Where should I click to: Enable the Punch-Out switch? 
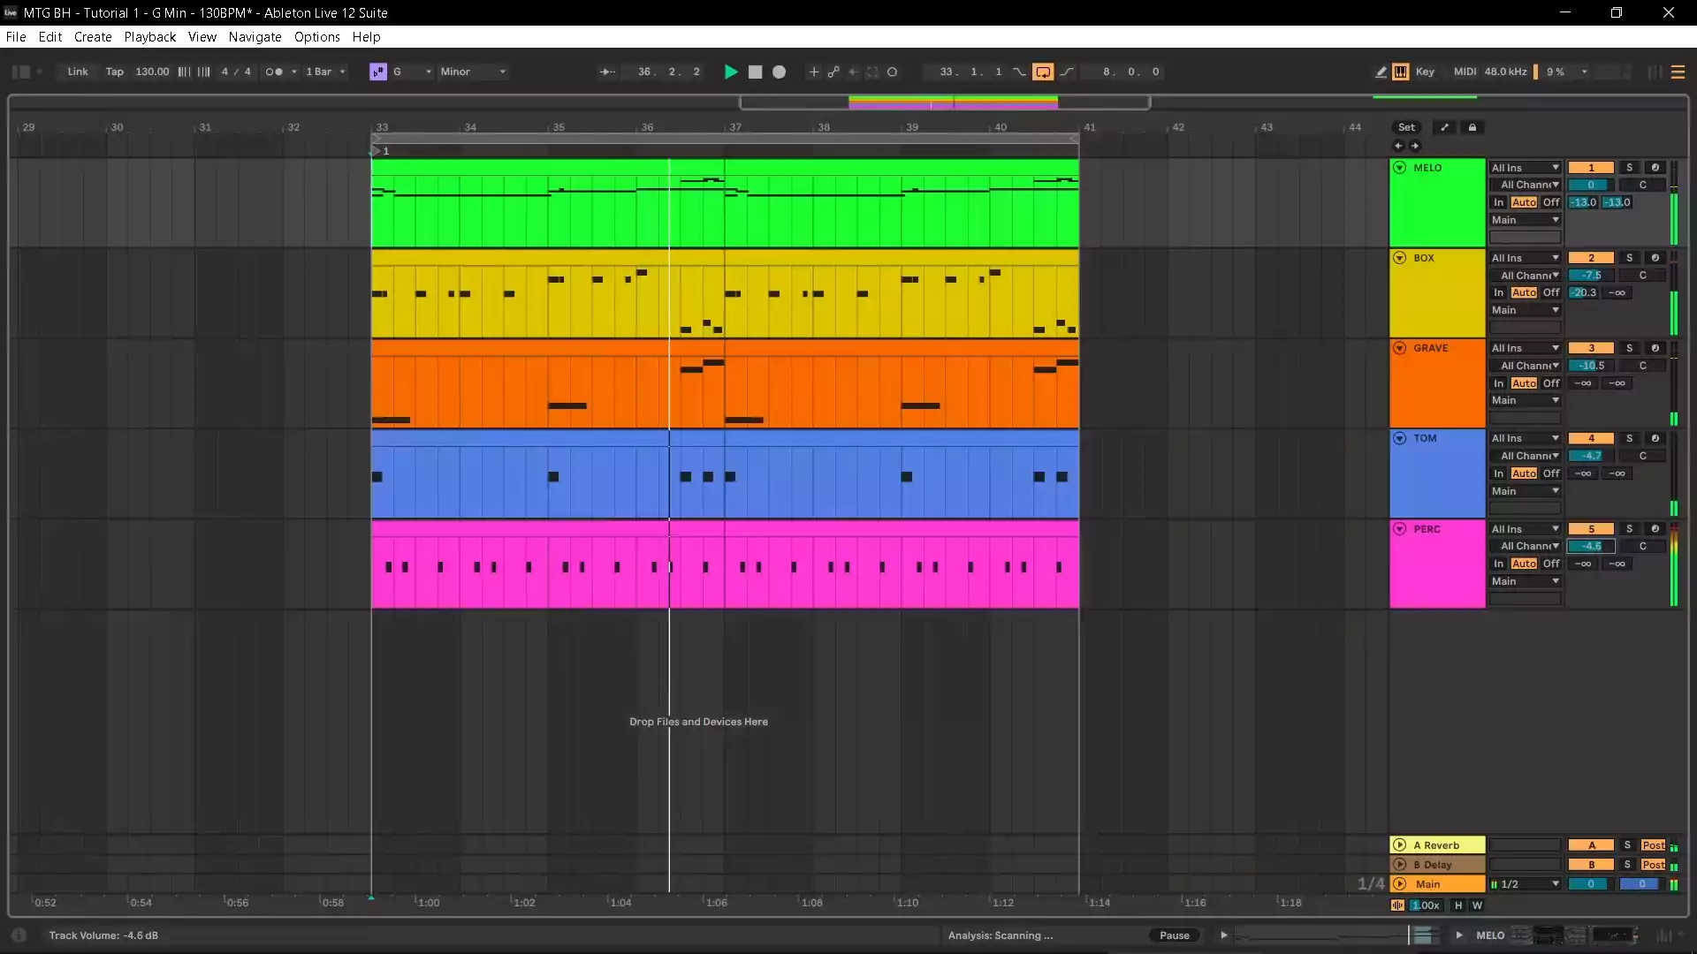1068,72
